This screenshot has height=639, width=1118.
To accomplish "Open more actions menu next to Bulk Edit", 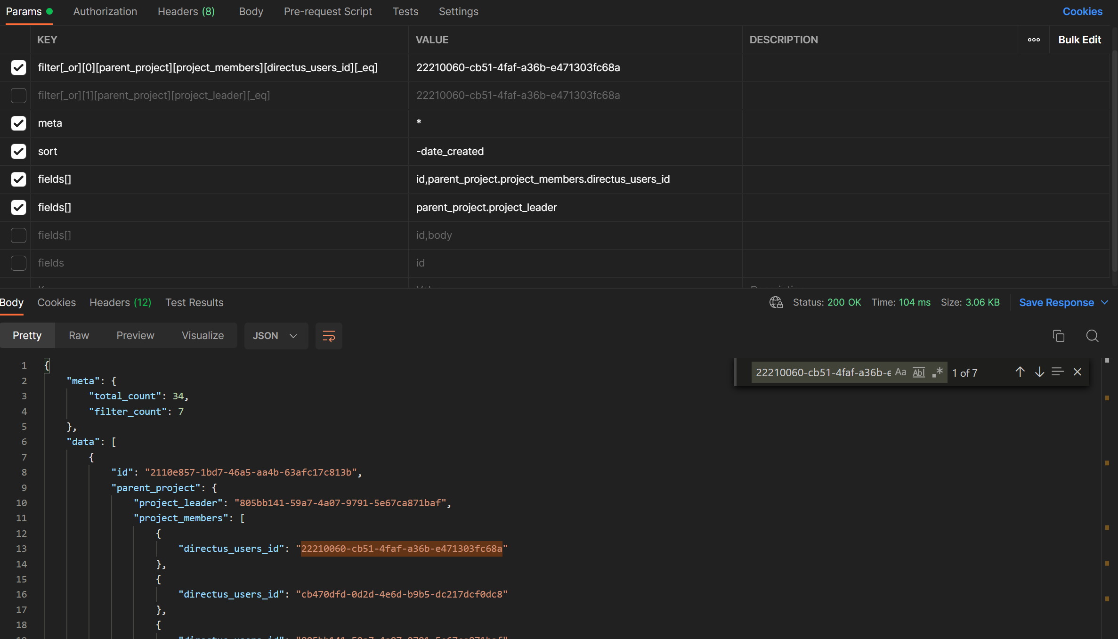I will coord(1033,40).
